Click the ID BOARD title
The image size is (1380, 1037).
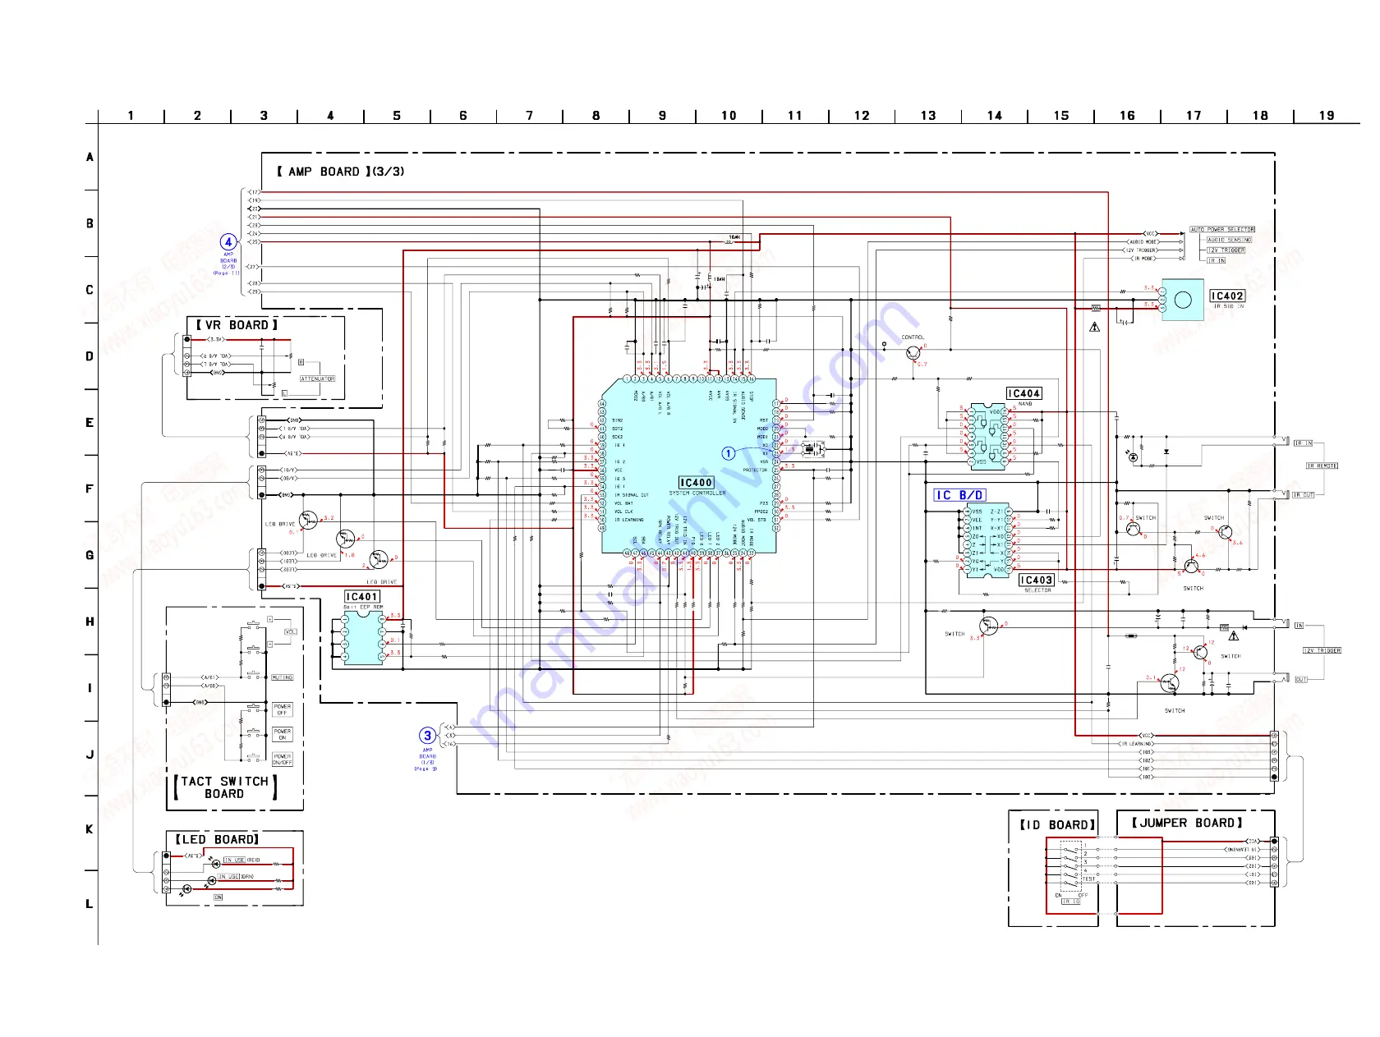[1057, 824]
